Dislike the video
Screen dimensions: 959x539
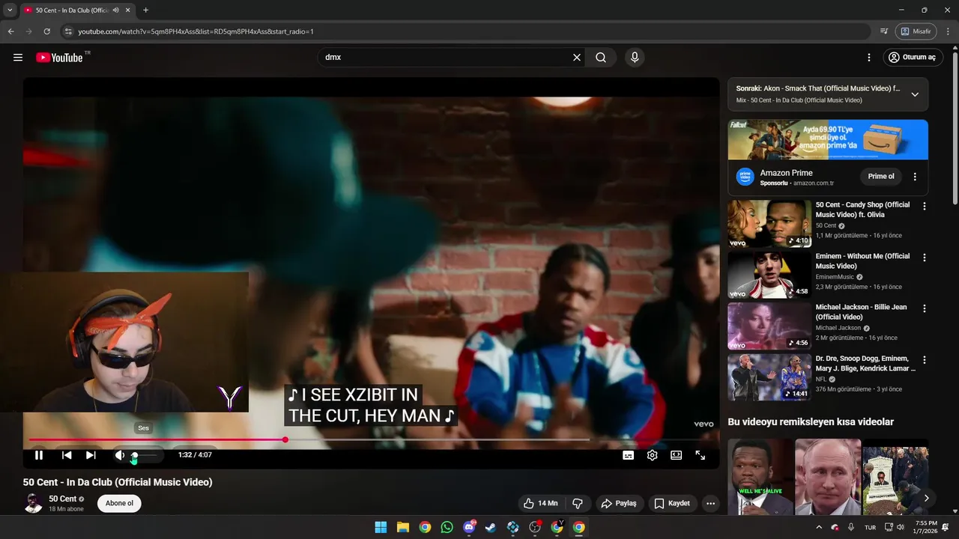[578, 503]
